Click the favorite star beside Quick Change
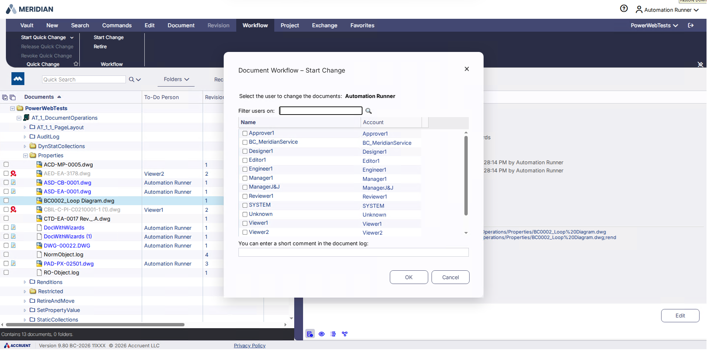The width and height of the screenshot is (708, 351). click(x=76, y=64)
